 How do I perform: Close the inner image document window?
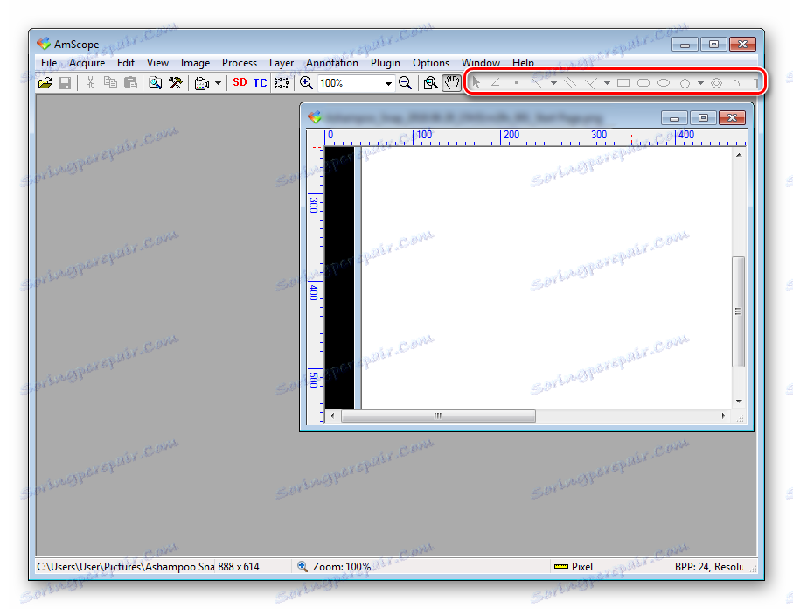[x=732, y=118]
